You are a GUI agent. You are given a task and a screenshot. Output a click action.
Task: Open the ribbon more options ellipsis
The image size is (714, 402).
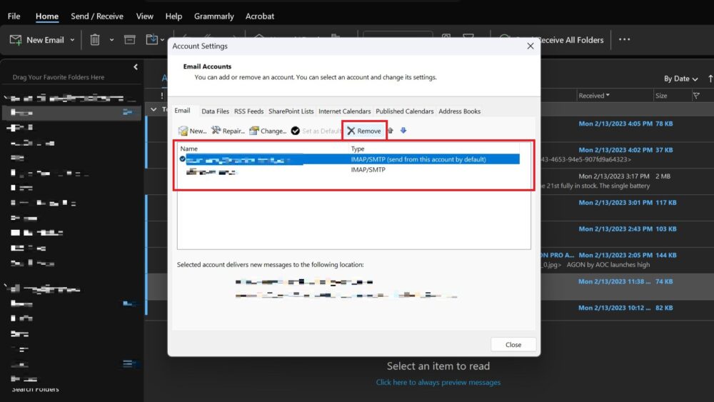624,39
